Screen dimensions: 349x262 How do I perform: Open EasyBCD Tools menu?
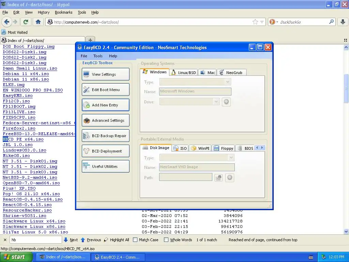[x=98, y=56]
